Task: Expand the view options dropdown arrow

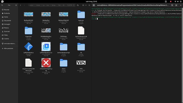Action: click(86, 5)
